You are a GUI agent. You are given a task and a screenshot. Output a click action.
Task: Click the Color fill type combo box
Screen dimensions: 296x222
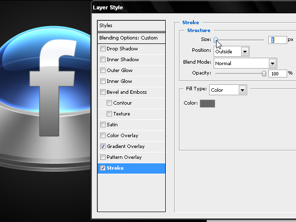[x=228, y=90]
